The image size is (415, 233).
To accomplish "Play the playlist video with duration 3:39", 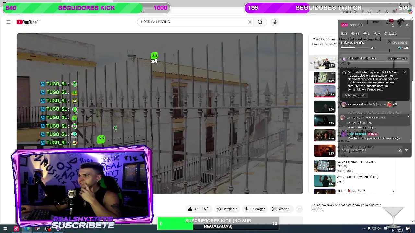I will pyautogui.click(x=325, y=77).
